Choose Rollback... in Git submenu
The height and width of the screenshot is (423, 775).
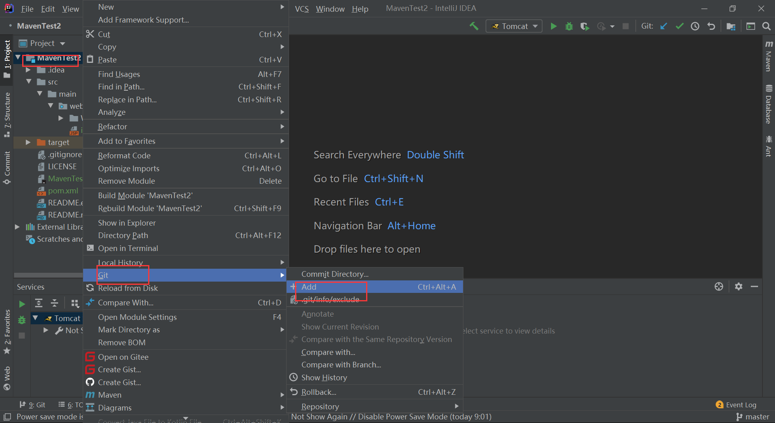click(x=375, y=392)
